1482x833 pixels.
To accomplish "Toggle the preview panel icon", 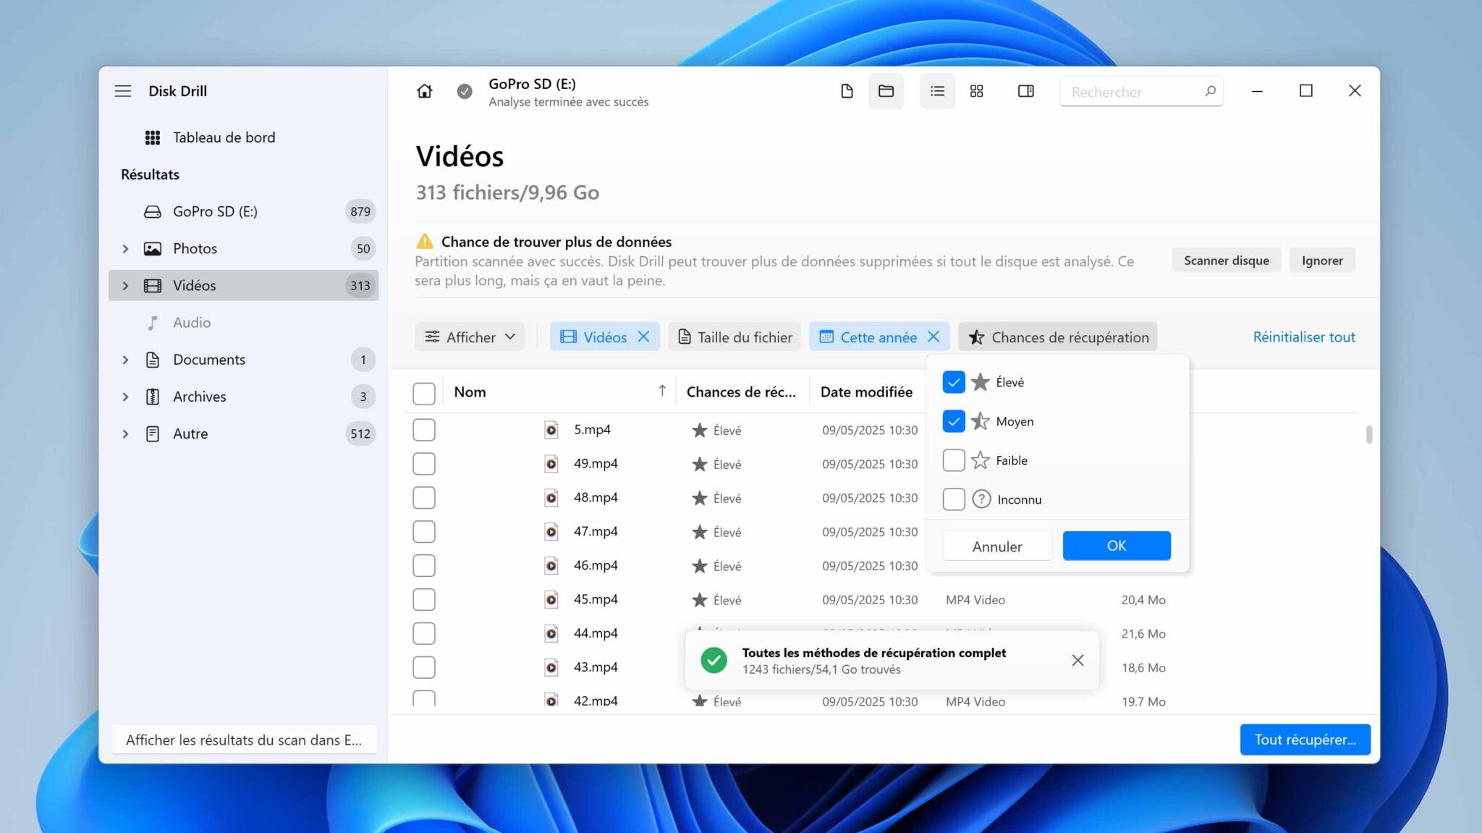I will (1025, 91).
